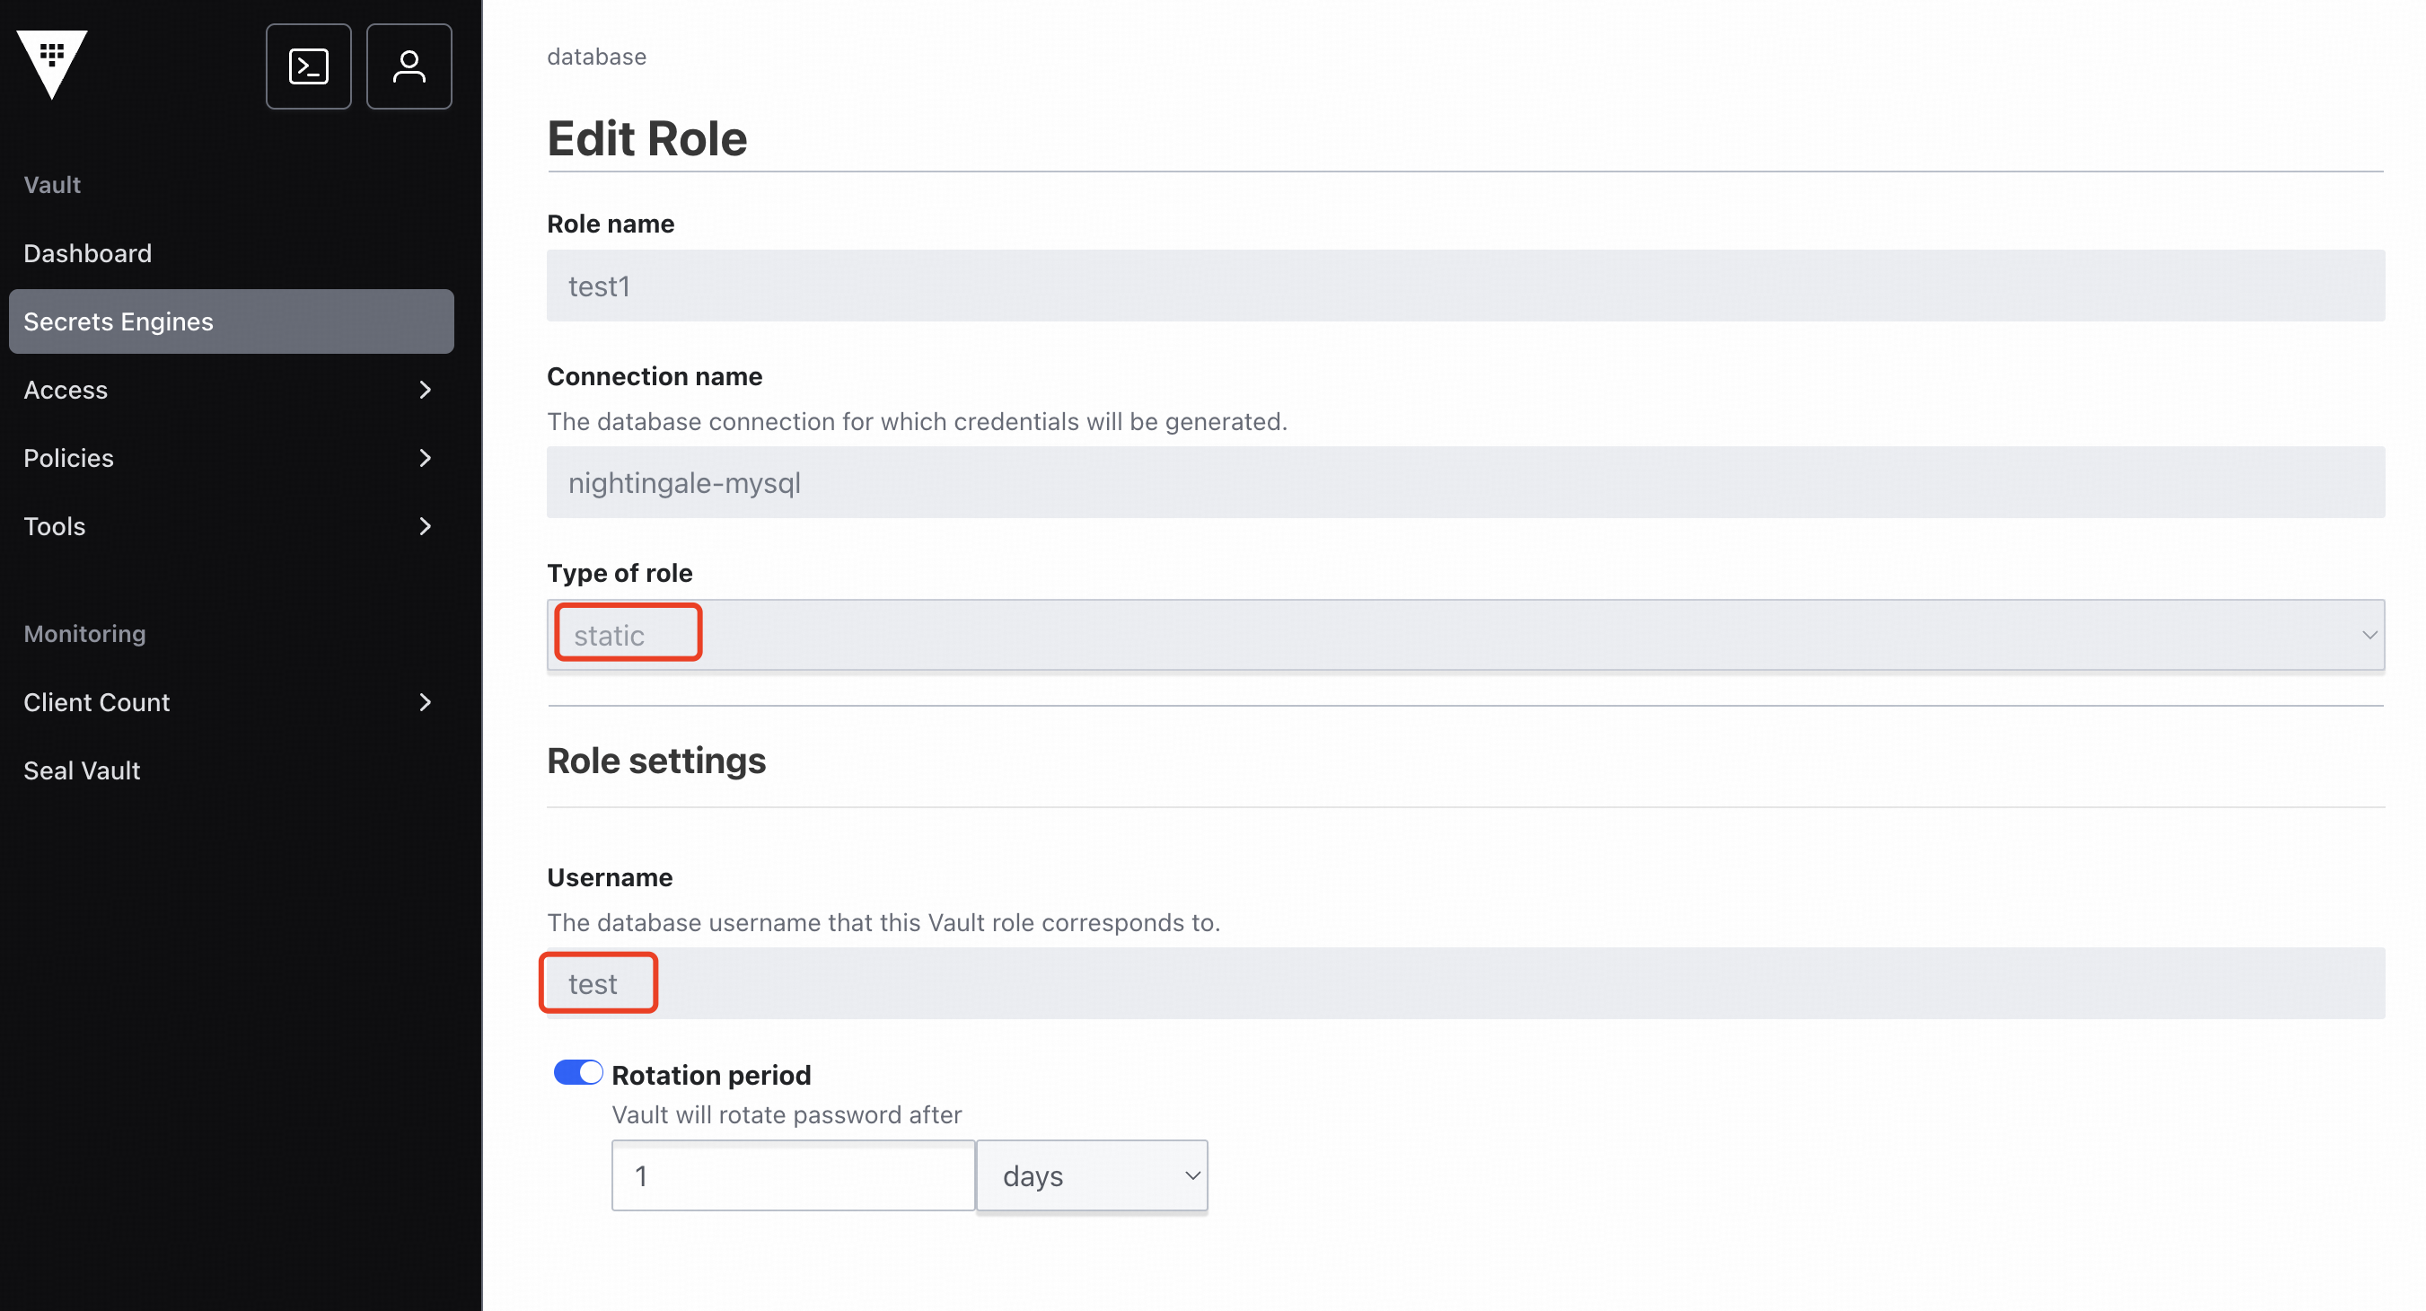Open the Client Count menu item
Image resolution: width=2426 pixels, height=1311 pixels.
coord(97,702)
